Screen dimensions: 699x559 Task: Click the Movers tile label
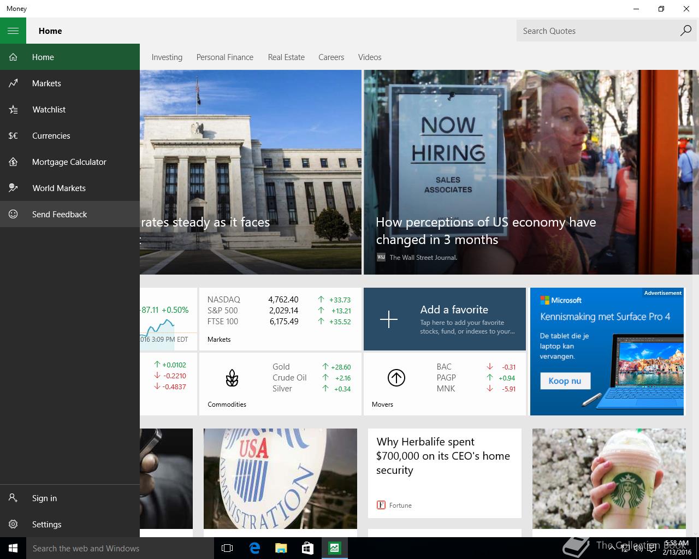tap(382, 405)
